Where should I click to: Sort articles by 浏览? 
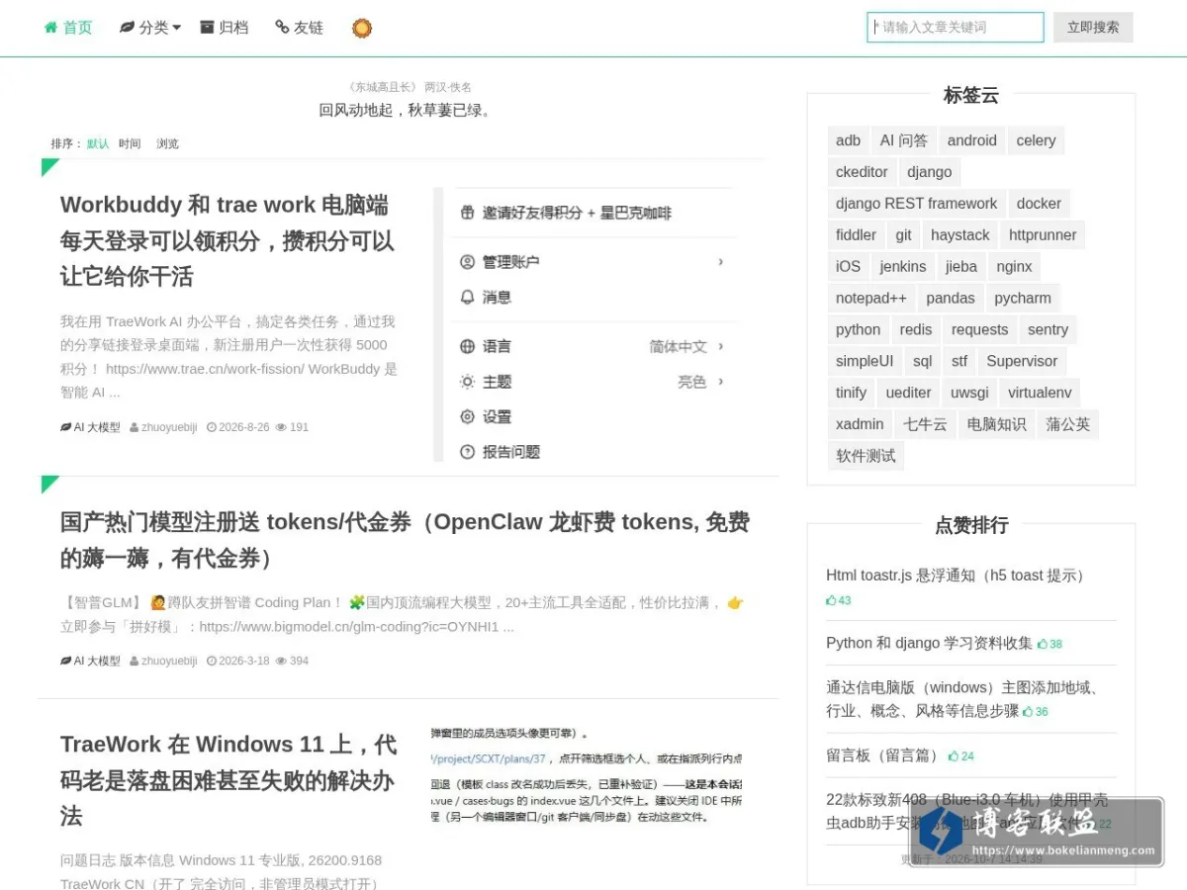167,143
